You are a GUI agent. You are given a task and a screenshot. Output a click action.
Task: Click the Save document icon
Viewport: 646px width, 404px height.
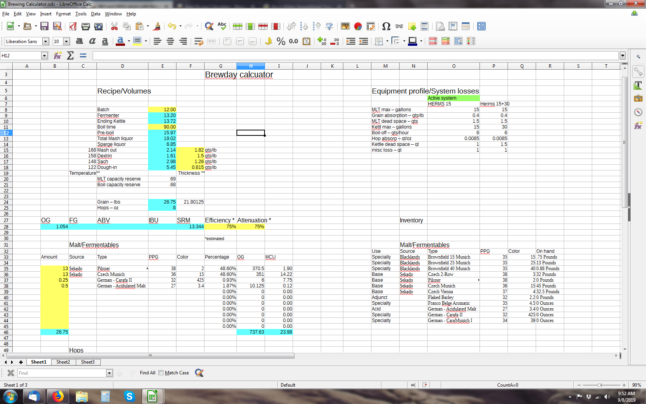pyautogui.click(x=45, y=26)
